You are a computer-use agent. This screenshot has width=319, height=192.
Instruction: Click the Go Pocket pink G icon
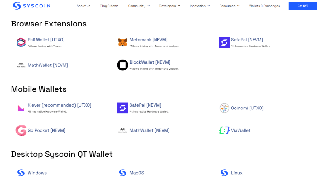point(21,130)
